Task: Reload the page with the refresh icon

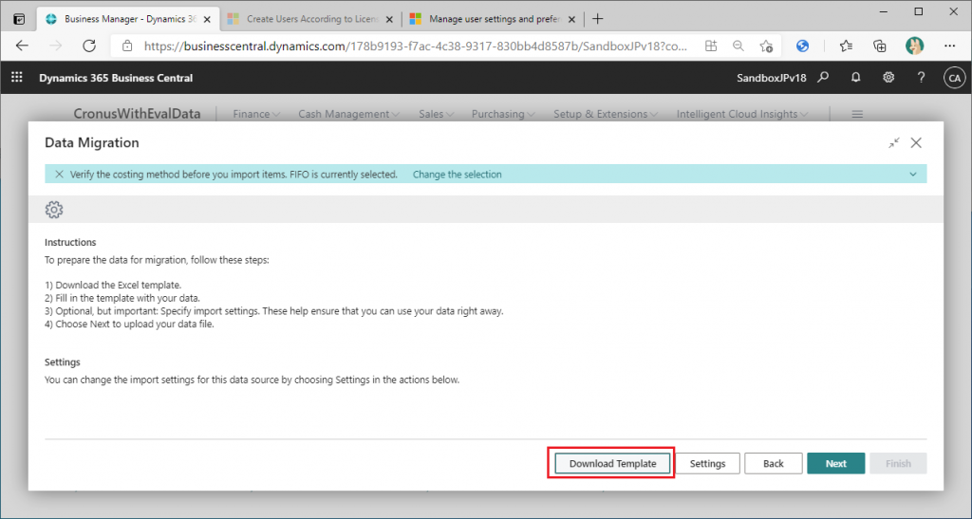Action: tap(89, 46)
